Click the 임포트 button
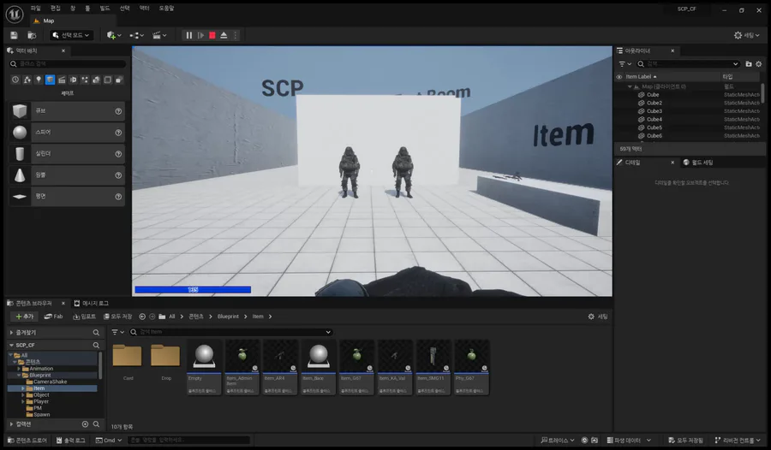This screenshot has width=771, height=450. click(84, 317)
